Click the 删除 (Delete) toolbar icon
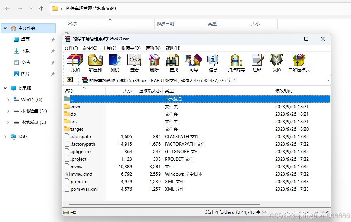 (154, 60)
